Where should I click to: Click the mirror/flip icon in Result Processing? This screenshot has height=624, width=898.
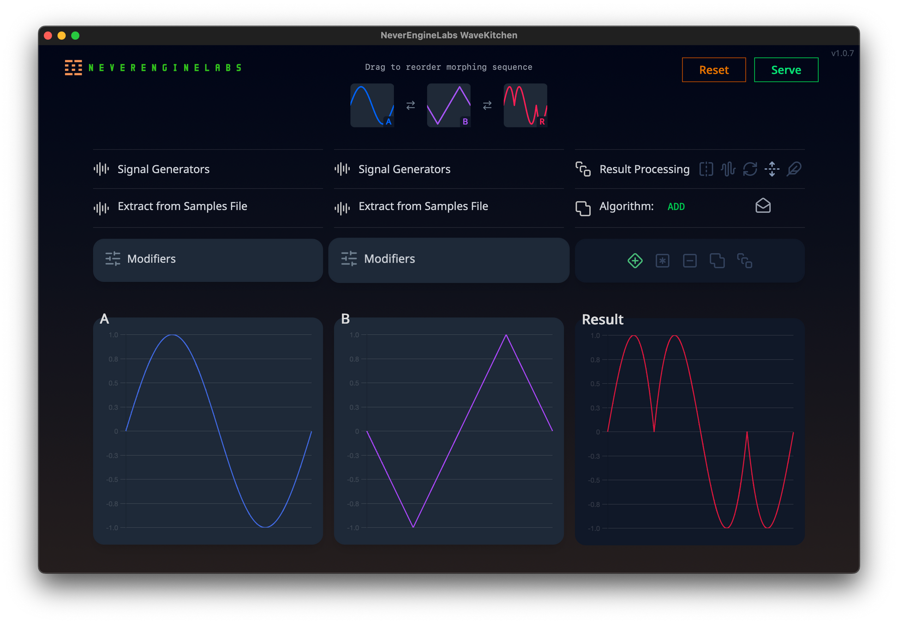click(x=706, y=169)
